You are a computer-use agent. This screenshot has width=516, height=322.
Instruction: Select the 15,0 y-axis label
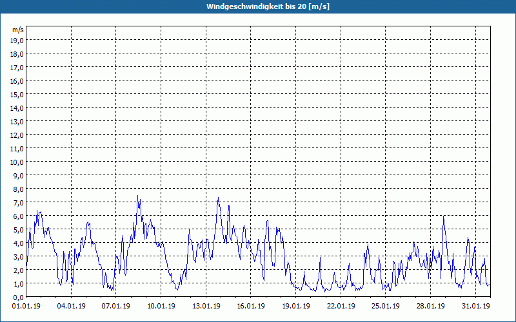[x=18, y=95]
